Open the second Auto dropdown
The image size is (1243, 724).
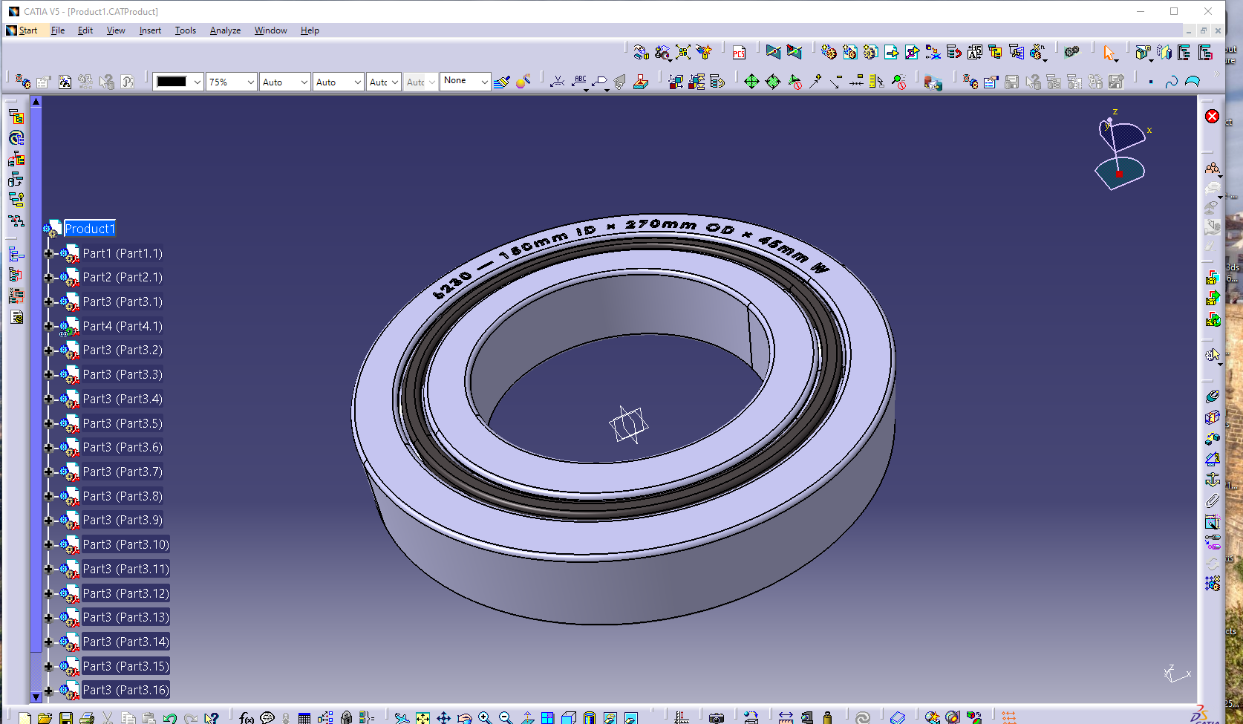[x=358, y=82]
